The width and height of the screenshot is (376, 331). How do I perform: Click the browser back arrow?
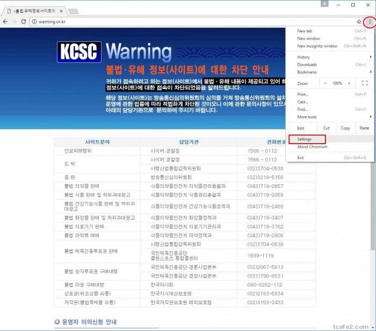5,21
